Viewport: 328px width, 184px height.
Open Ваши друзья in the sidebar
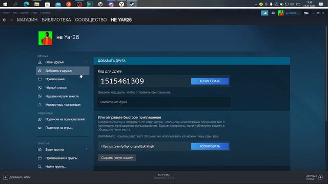(x=63, y=62)
